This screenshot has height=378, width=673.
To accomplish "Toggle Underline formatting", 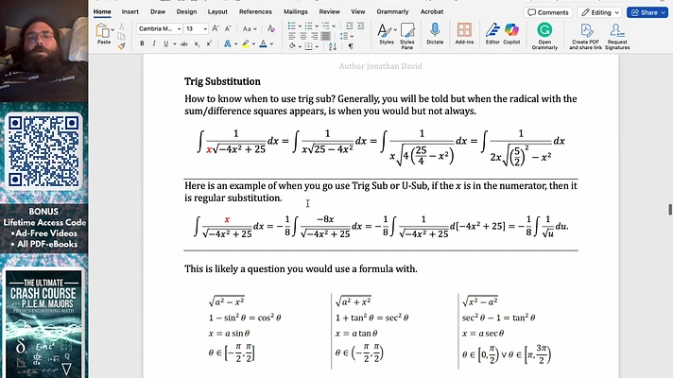I will click(x=165, y=43).
